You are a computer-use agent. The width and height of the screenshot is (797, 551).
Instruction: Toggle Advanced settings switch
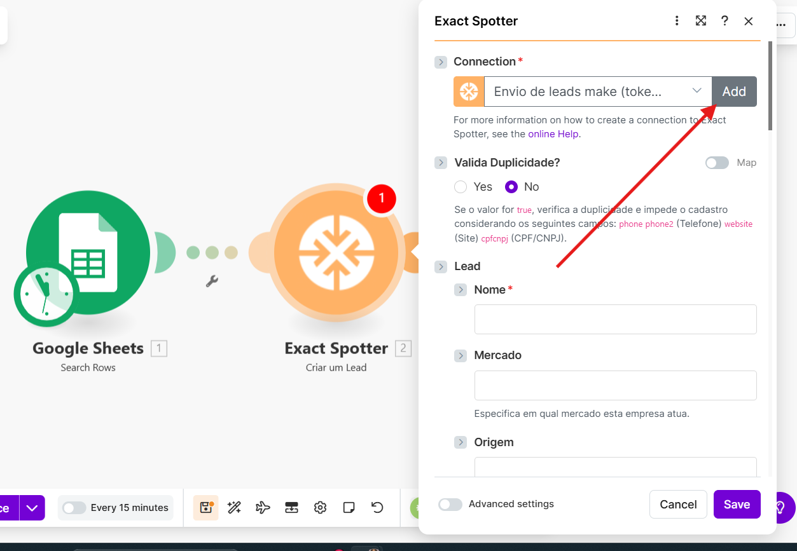[x=450, y=504]
